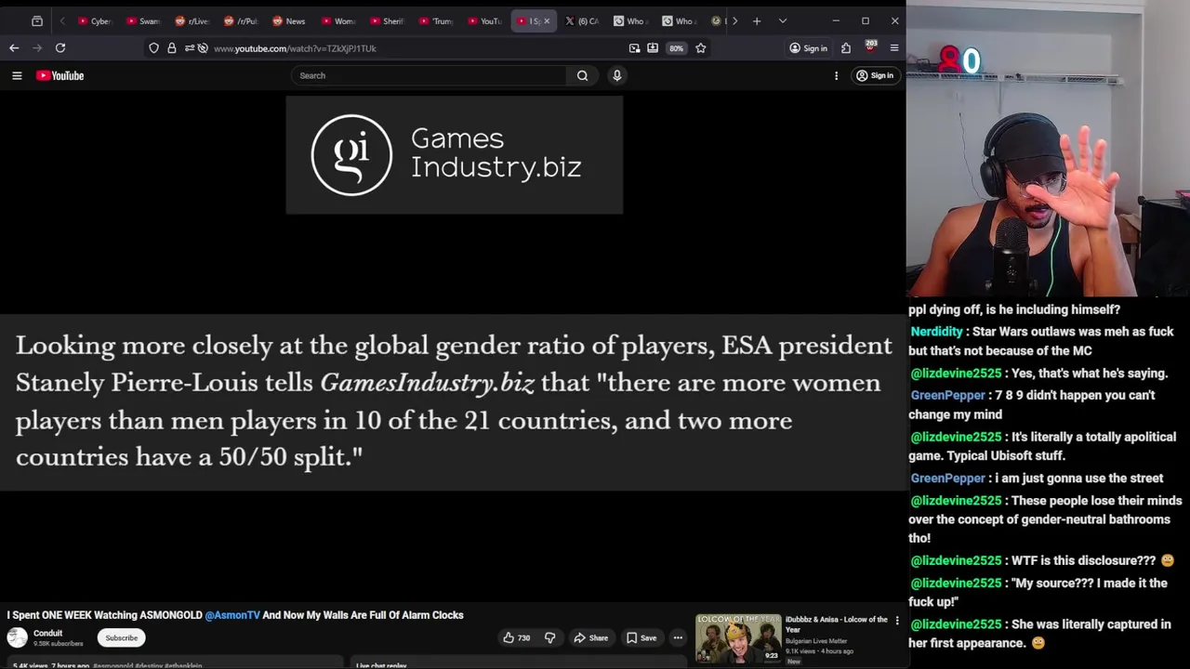Reset the 80% zoom level badge
Viewport: 1190px width, 669px height.
(676, 48)
